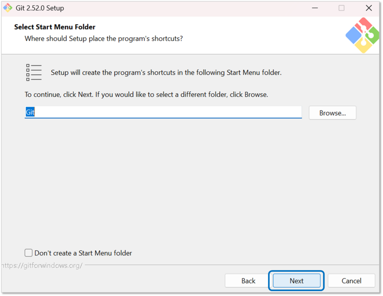Enable the Don't create Start Menu folder checkbox
Viewport: 383px width, 296px height.
click(29, 253)
